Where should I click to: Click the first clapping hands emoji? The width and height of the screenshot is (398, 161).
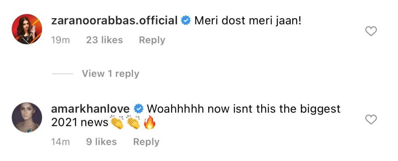coord(117,123)
